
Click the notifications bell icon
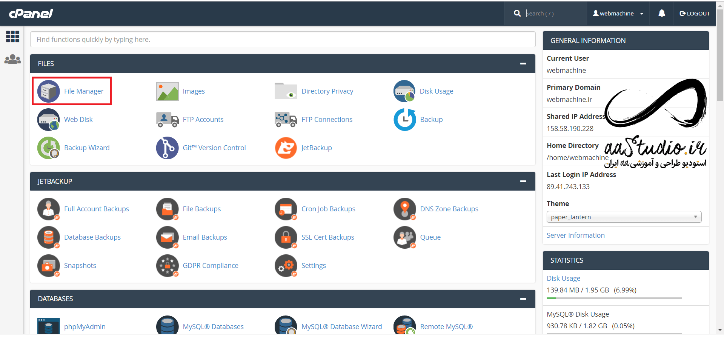point(661,14)
